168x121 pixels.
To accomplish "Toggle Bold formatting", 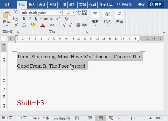I will (x=24, y=19).
